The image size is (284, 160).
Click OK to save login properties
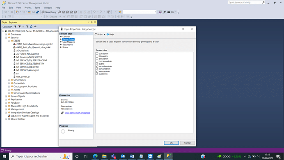(171, 143)
